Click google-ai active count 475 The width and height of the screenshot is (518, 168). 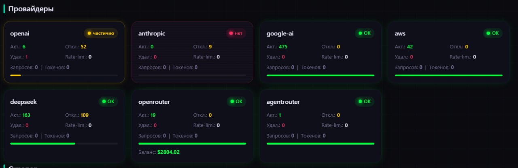[x=283, y=47]
